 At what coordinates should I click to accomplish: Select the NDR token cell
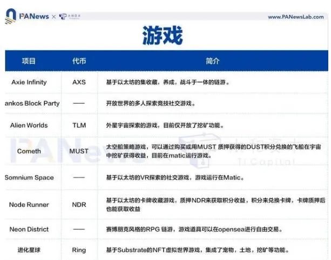coord(79,205)
